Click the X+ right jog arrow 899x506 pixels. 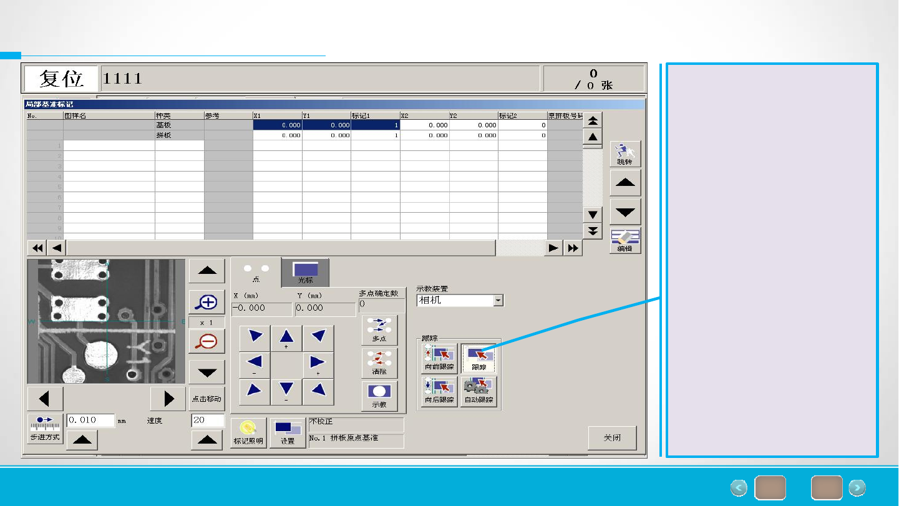pos(318,365)
